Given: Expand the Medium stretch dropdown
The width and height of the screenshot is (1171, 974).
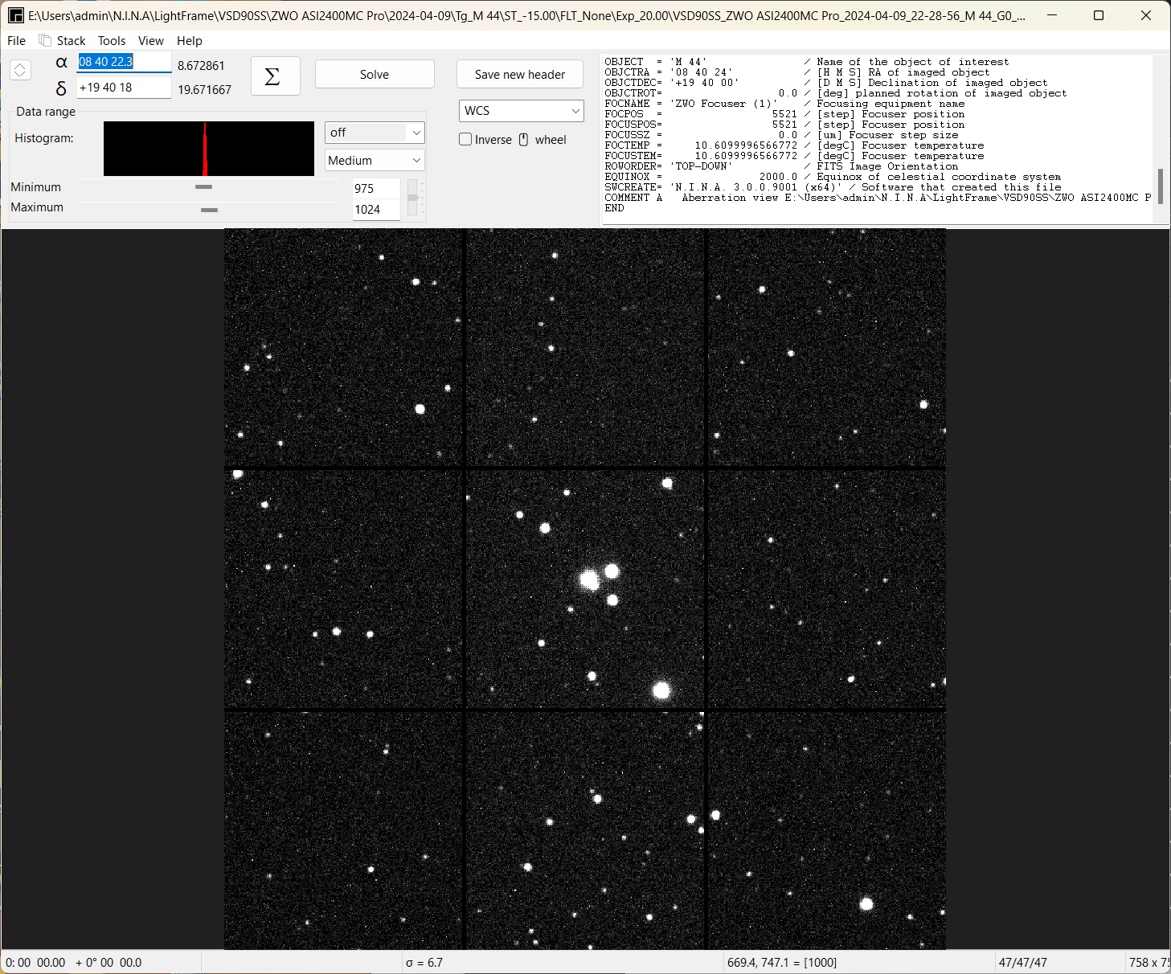Looking at the screenshot, I should [375, 161].
